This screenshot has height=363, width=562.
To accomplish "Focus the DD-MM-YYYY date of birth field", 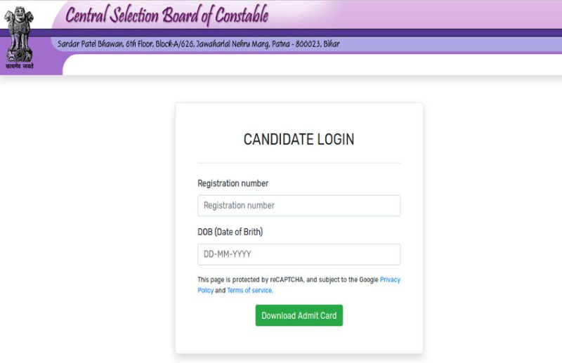I will point(299,254).
